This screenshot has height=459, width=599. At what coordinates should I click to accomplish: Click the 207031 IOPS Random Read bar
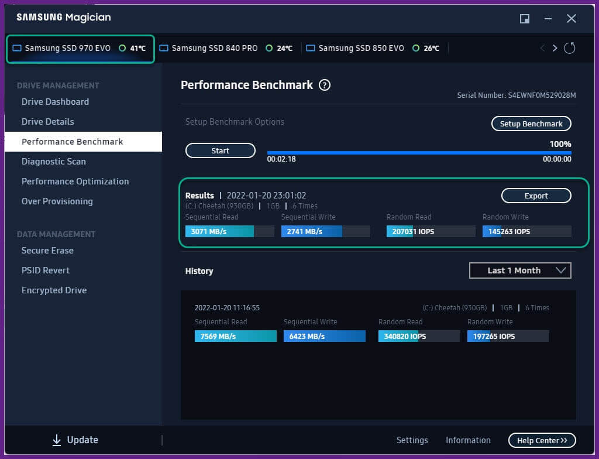pyautogui.click(x=431, y=231)
